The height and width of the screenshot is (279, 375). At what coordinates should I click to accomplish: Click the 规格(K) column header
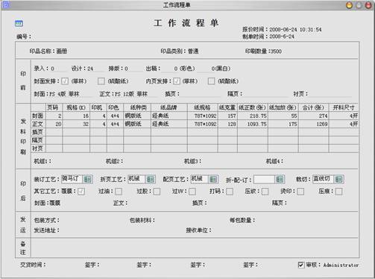[76, 107]
